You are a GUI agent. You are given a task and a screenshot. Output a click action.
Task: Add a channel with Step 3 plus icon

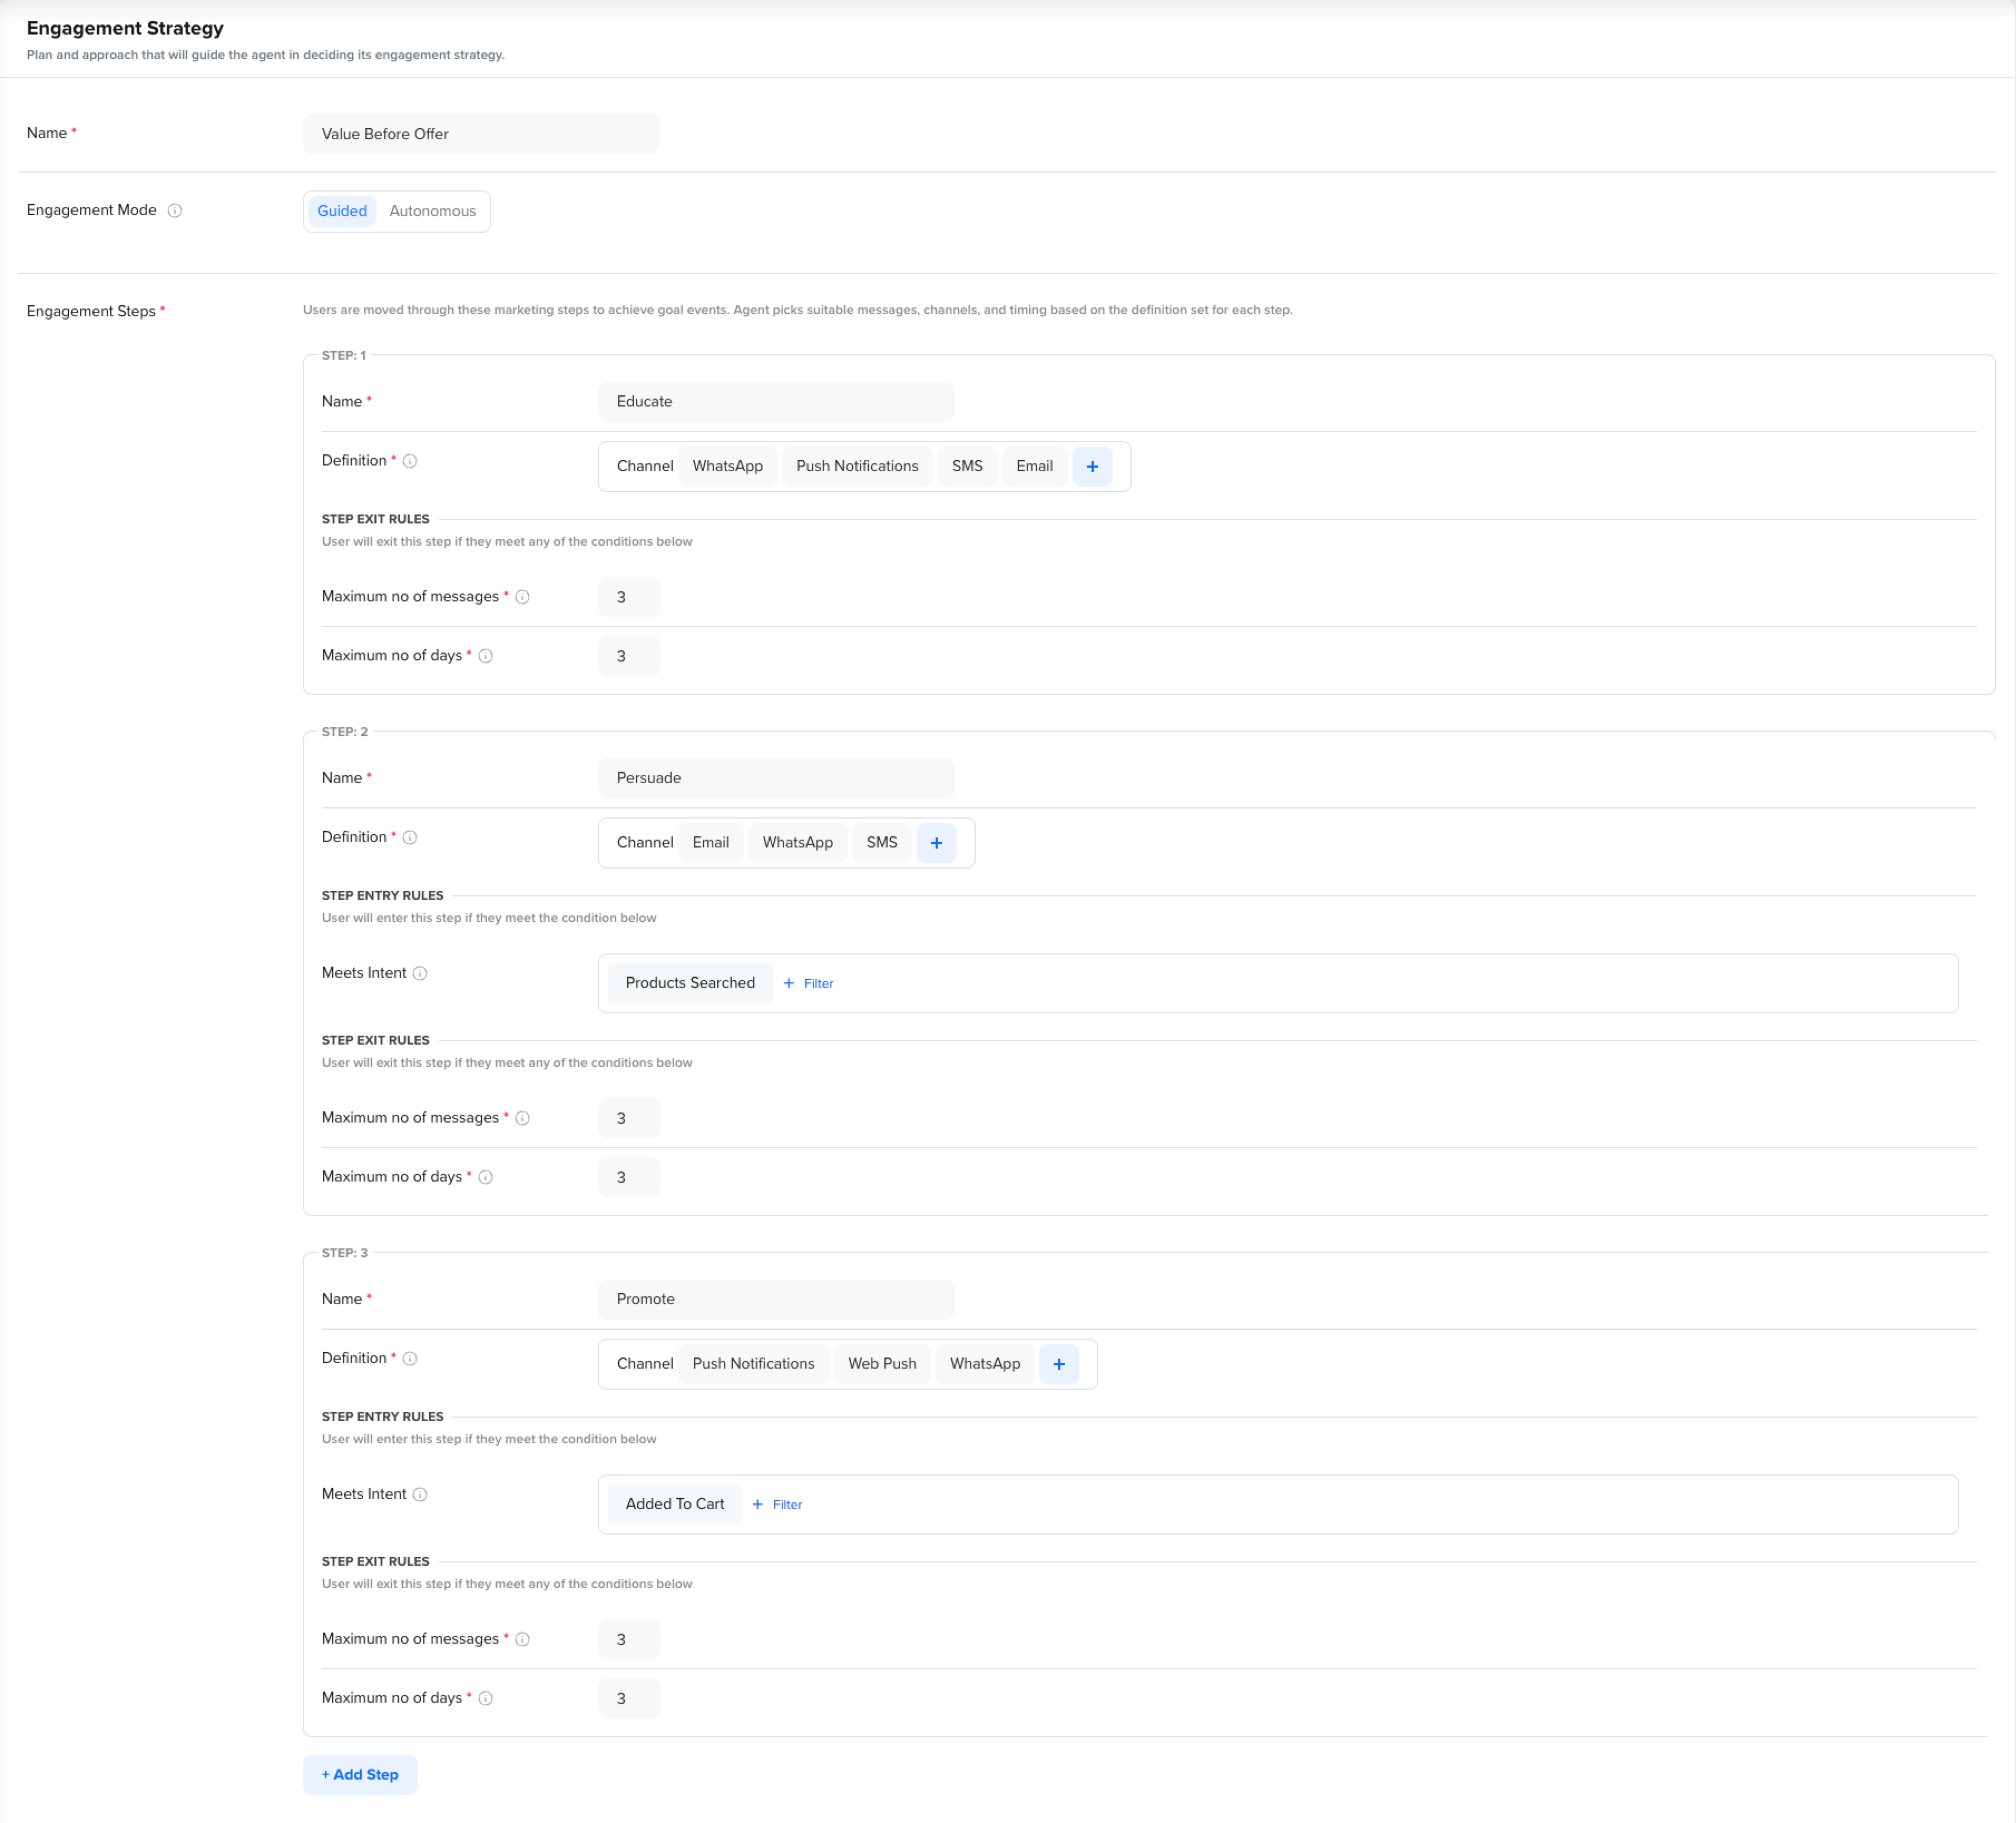(x=1059, y=1364)
